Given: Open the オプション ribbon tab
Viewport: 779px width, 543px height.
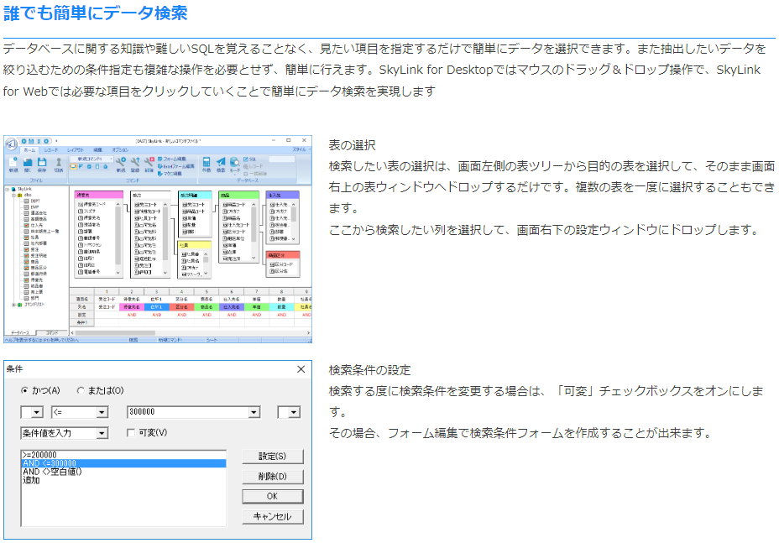Looking at the screenshot, I should click(x=120, y=150).
